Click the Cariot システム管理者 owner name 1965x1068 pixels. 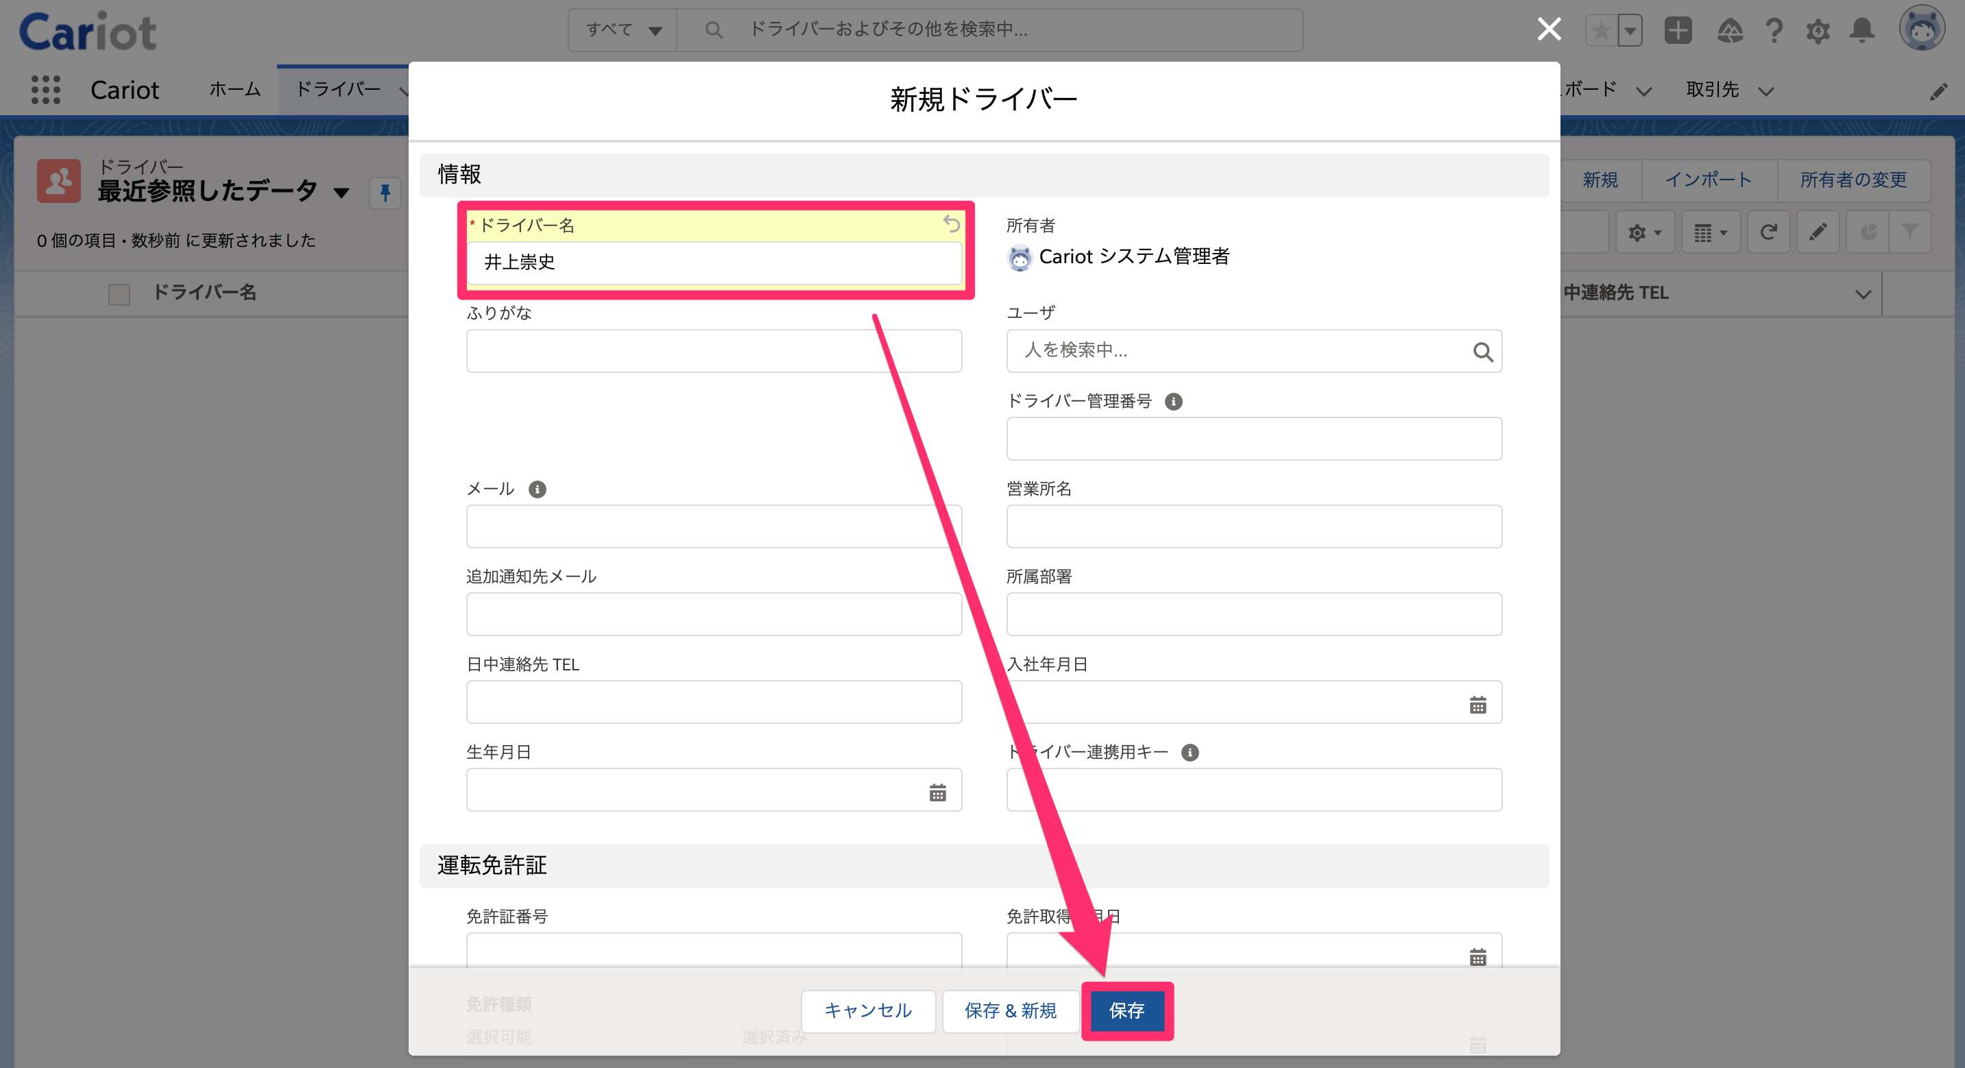1134,257
